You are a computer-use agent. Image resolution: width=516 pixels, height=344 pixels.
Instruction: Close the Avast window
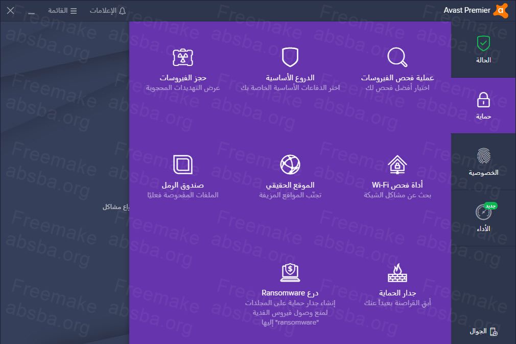tap(11, 11)
